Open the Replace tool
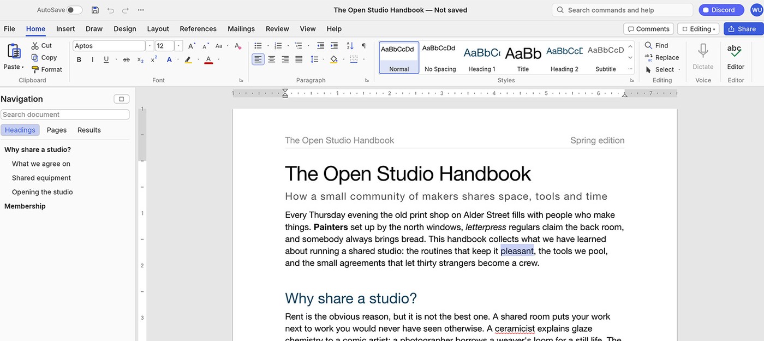The width and height of the screenshot is (764, 341). (662, 58)
